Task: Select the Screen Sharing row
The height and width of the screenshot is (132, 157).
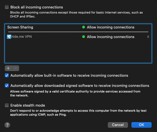Action: pyautogui.click(x=78, y=27)
